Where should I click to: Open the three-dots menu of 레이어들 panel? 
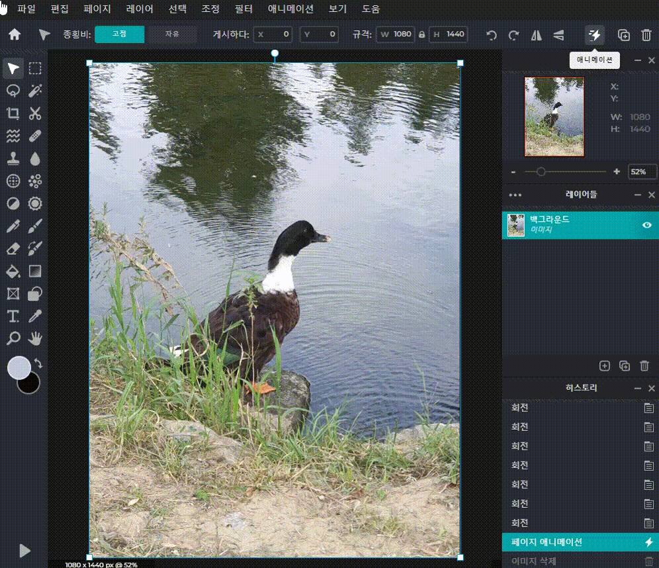click(x=515, y=195)
